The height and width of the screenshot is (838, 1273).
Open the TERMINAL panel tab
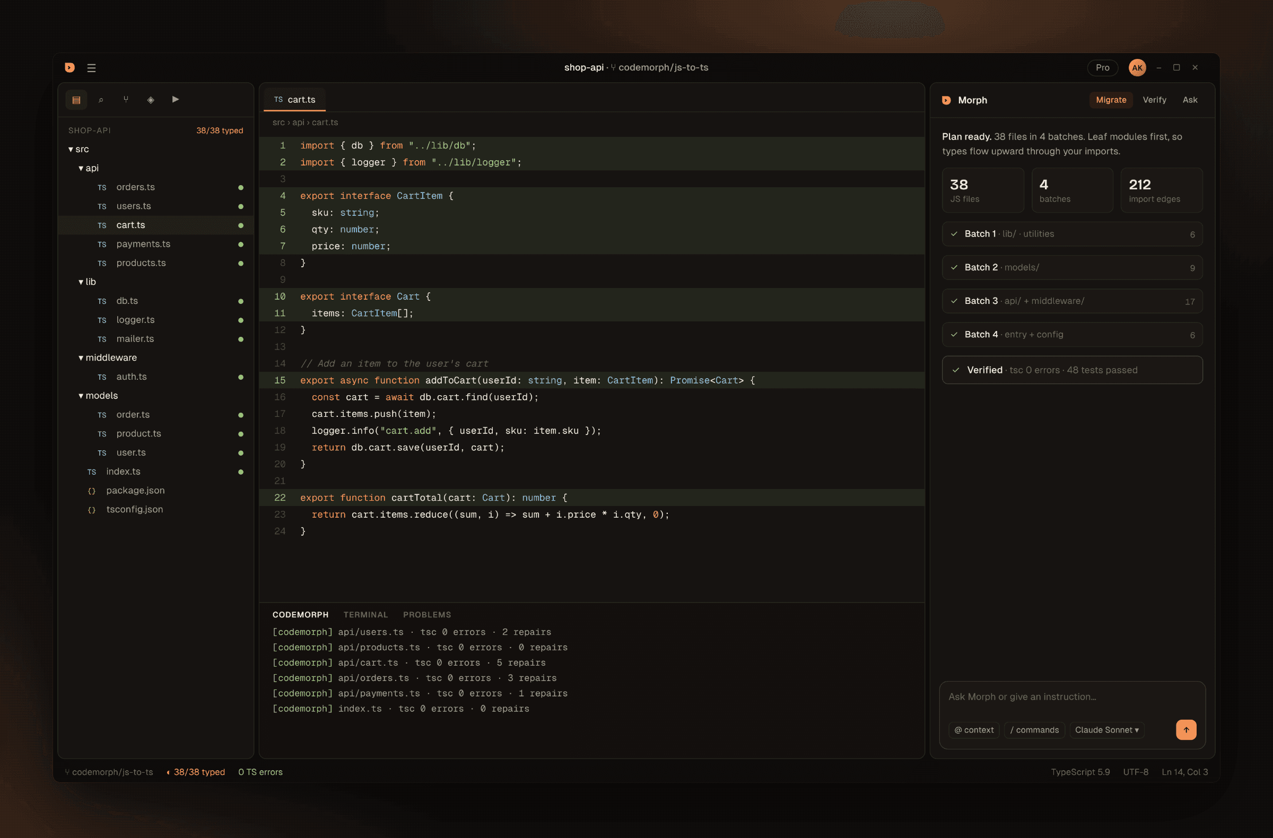point(365,615)
